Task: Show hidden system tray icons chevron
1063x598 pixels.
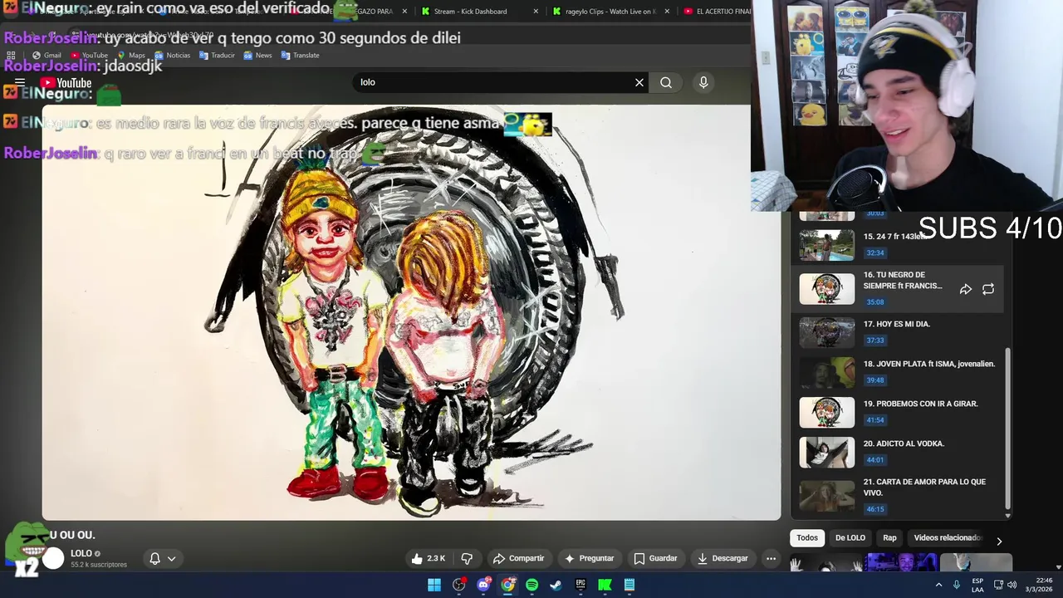Action: [x=939, y=585]
